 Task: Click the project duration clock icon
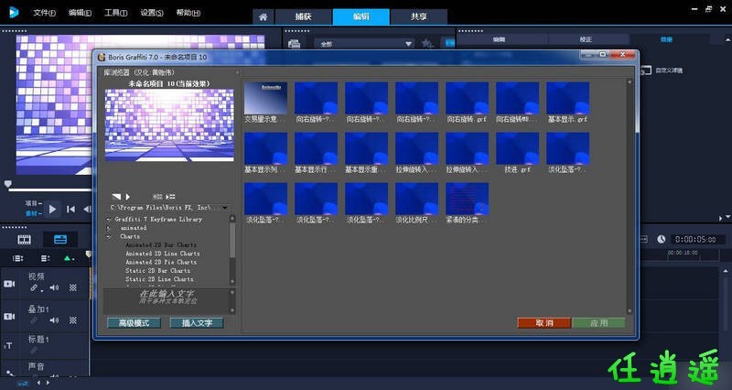(661, 239)
